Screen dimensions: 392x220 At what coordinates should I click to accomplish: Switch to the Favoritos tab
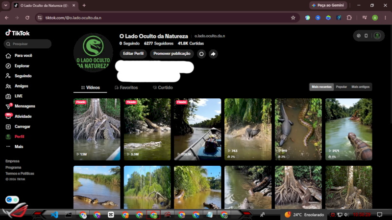[x=126, y=88]
